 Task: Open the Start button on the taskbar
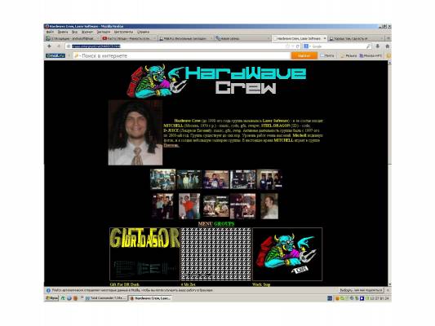[x=51, y=298]
